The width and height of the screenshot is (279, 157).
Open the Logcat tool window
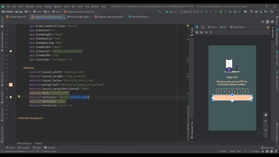24,147
